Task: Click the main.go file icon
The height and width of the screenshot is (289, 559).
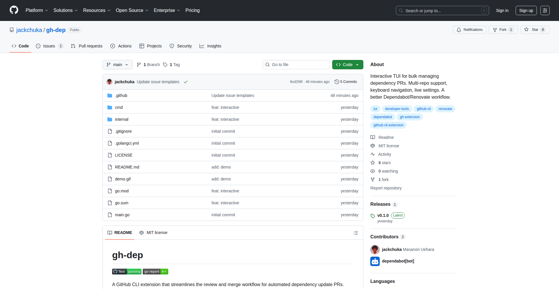Action: [x=110, y=215]
